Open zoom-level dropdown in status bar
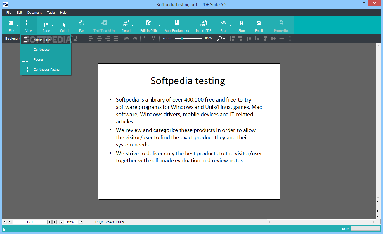 (61, 222)
